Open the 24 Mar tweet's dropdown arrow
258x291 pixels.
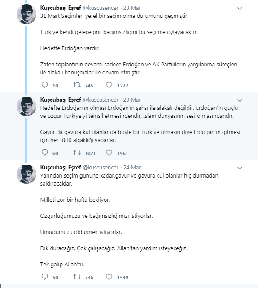tap(240, 168)
